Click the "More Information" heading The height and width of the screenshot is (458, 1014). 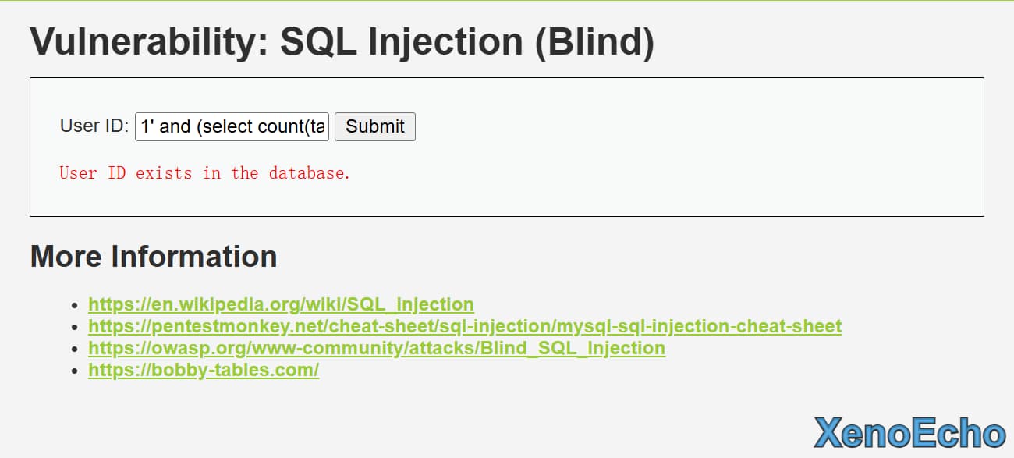(x=154, y=256)
